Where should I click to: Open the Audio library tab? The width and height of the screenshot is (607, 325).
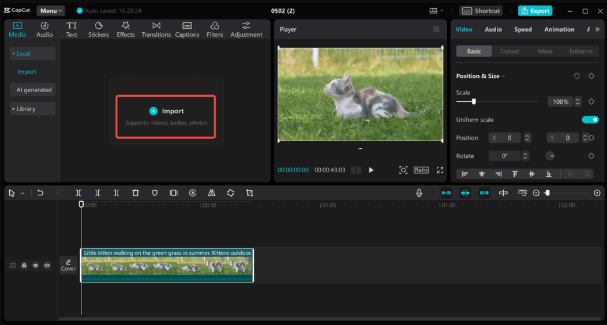[x=44, y=30]
